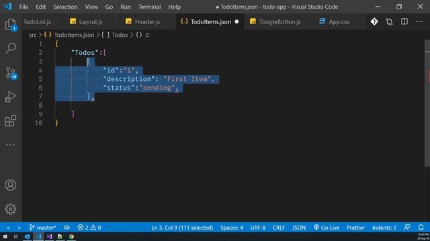Click the system clock in taskbar

coord(423,236)
